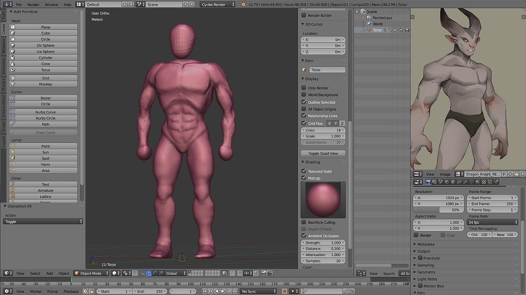Click the Toggle Quad View button

[323, 153]
